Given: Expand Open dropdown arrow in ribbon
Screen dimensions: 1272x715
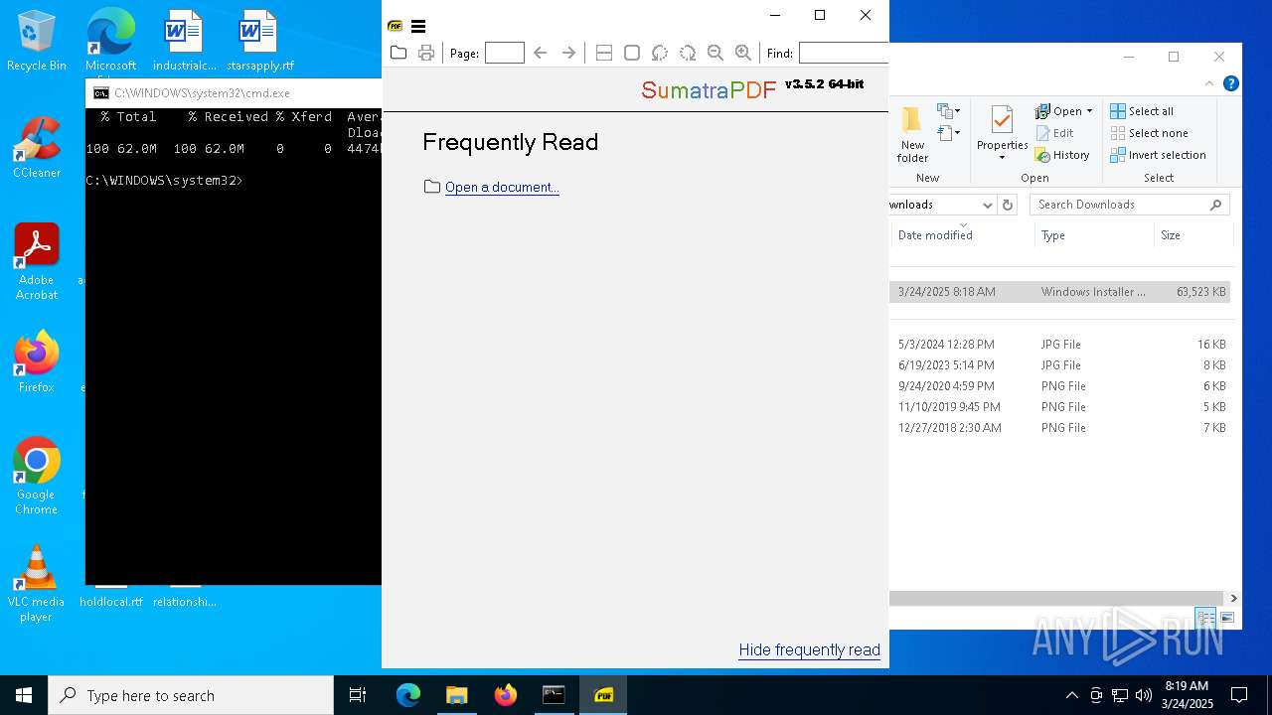Looking at the screenshot, I should [x=1089, y=111].
